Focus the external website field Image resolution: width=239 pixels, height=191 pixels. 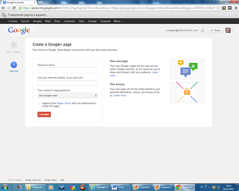click(67, 83)
